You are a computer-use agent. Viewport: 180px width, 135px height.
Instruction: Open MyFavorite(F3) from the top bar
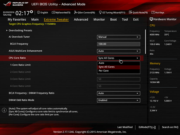pos(61,13)
